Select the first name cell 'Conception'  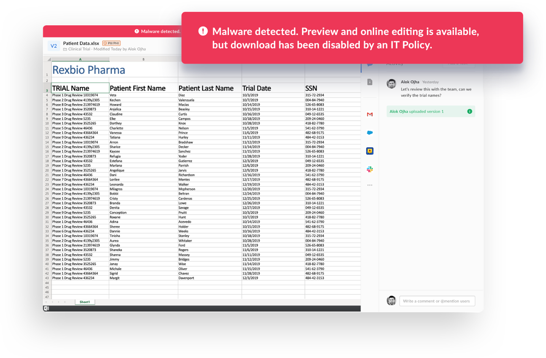pos(144,213)
